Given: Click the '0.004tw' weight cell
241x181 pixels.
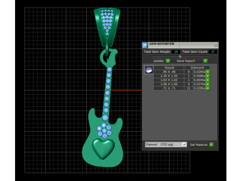Looking at the screenshot, I should [199, 80].
